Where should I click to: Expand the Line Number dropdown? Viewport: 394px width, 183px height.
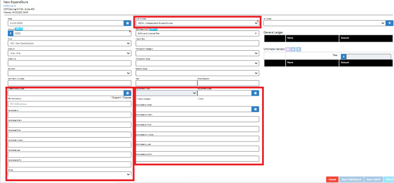197,23
